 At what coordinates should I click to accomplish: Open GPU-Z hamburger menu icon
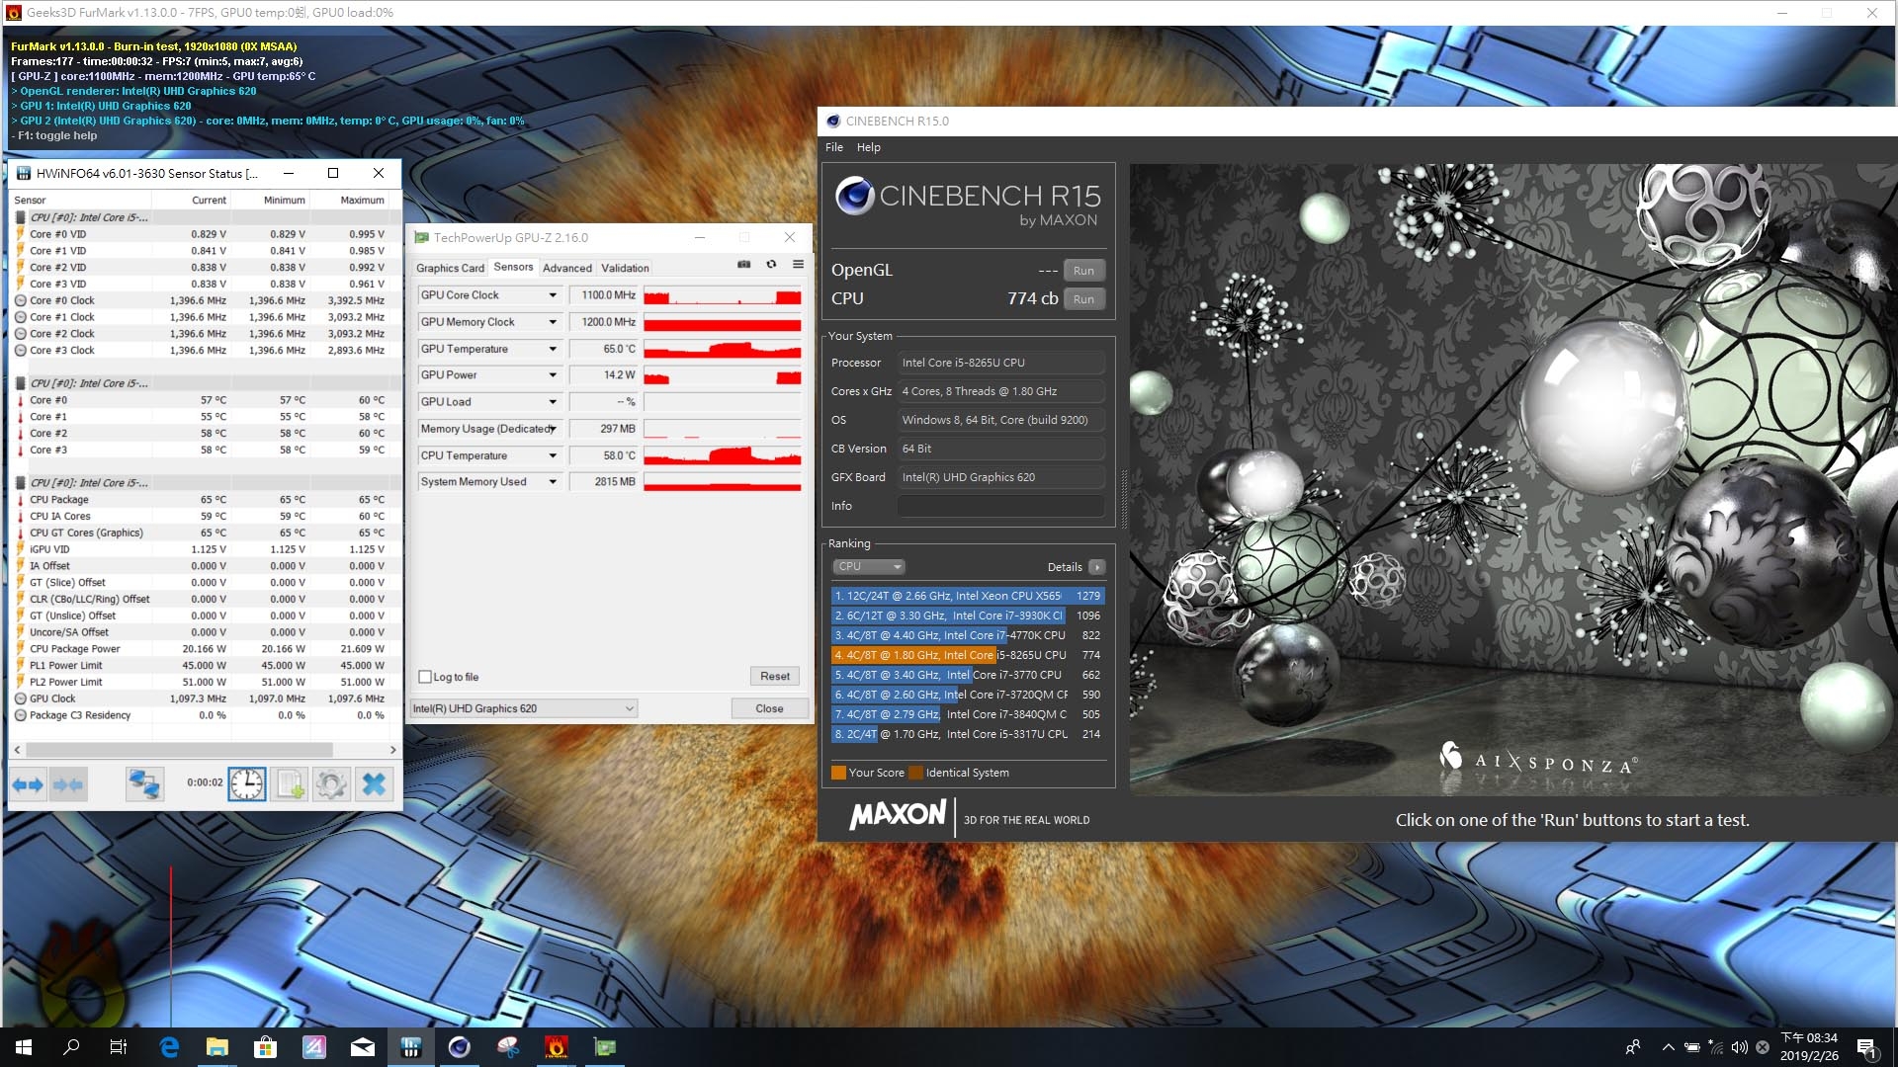[798, 265]
